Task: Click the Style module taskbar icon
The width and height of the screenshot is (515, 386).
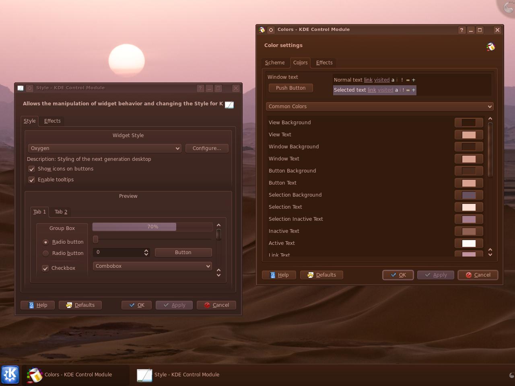Action: [x=144, y=375]
